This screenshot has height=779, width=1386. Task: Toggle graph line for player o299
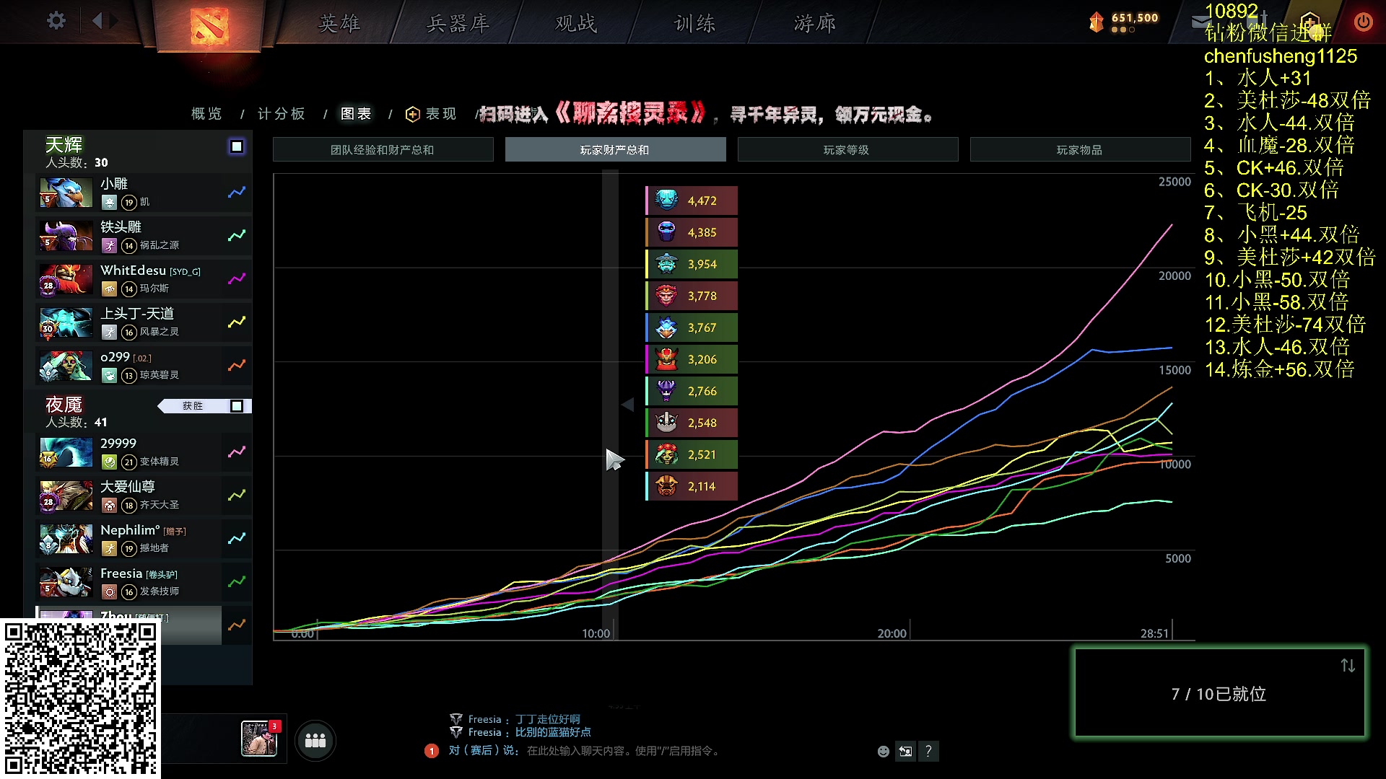tap(237, 366)
